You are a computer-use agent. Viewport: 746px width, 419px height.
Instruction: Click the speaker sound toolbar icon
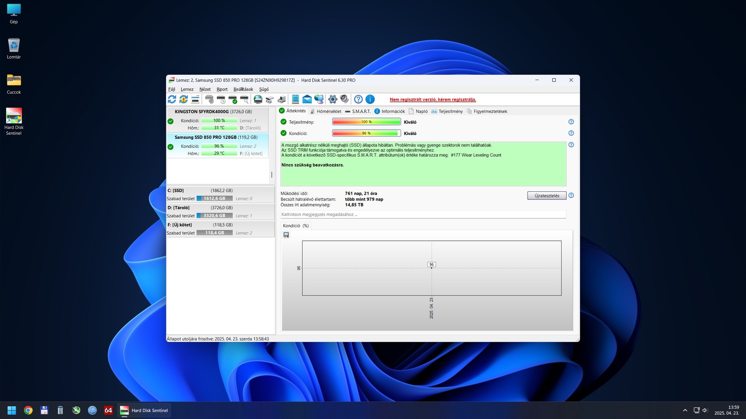[344, 100]
